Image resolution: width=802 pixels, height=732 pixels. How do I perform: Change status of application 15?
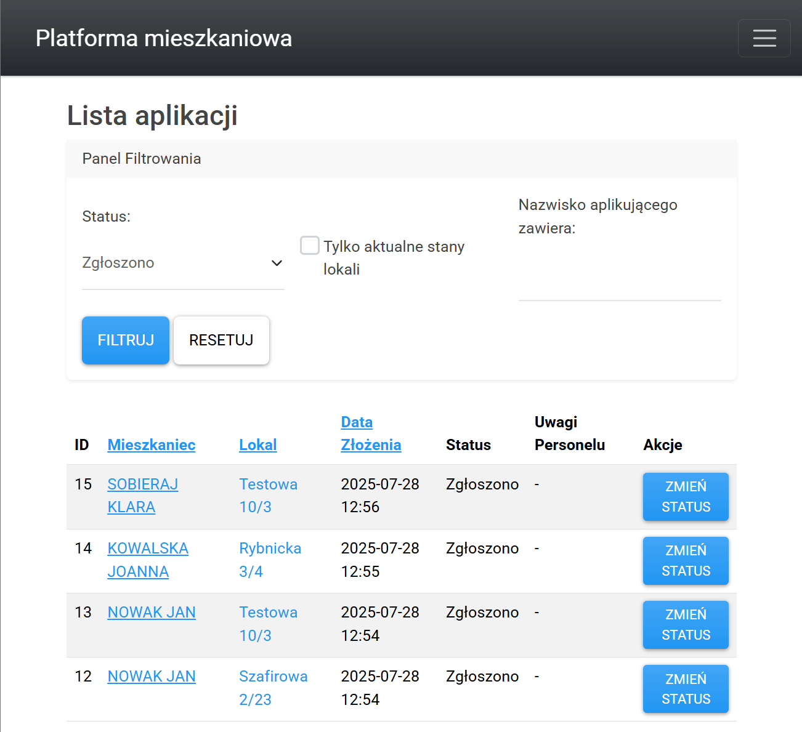[x=686, y=497]
